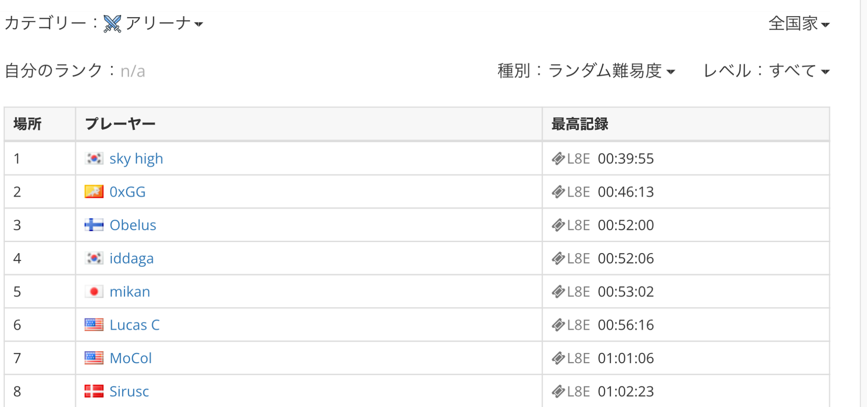Open MoCol's player profile

pyautogui.click(x=130, y=358)
